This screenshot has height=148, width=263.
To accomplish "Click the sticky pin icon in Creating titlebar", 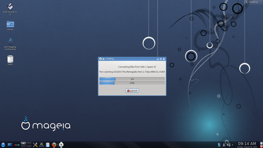I will pos(104,59).
